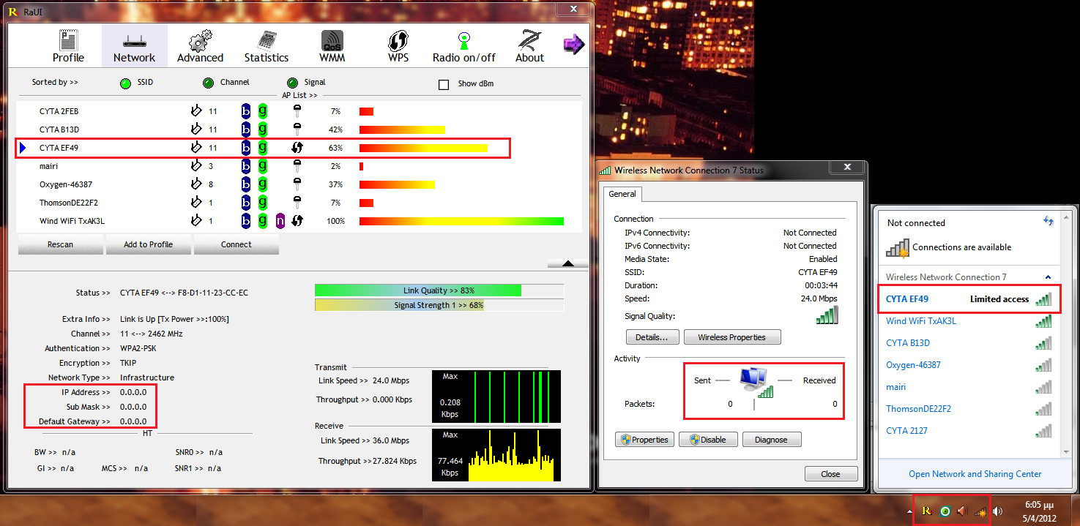Select ThomsonDE22F2 in network flyout
The height and width of the screenshot is (526, 1080).
(x=969, y=409)
